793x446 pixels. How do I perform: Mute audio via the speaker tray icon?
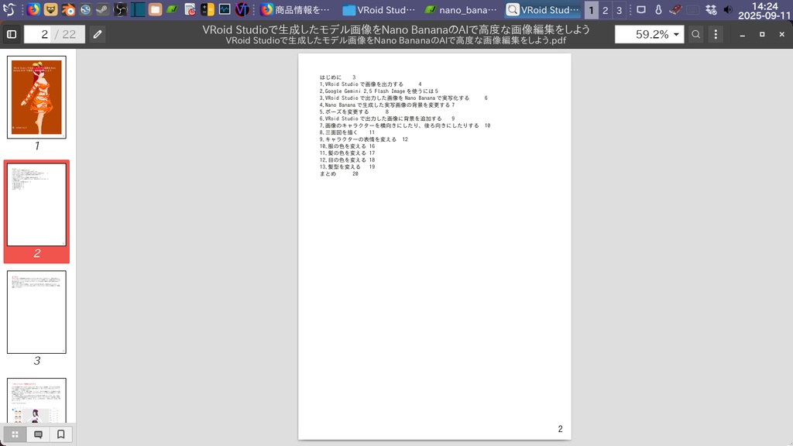pyautogui.click(x=728, y=10)
